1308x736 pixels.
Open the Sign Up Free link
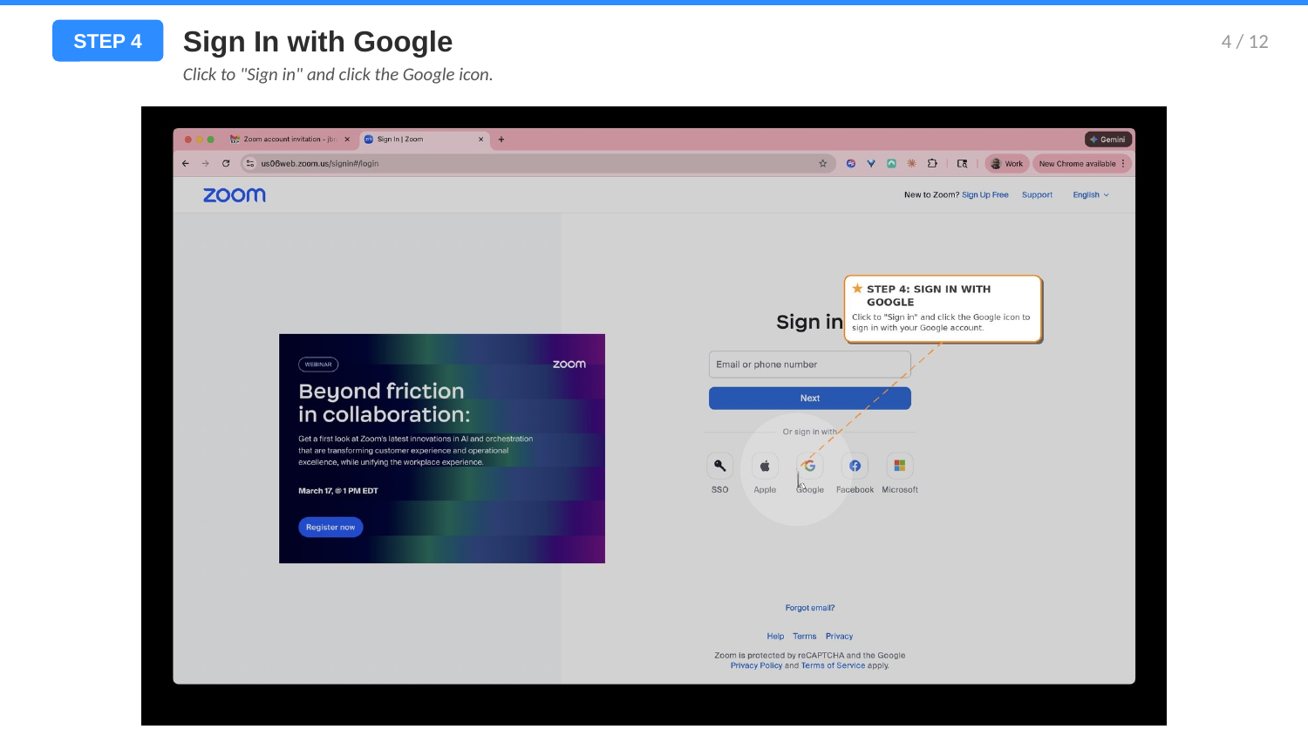[x=984, y=194]
